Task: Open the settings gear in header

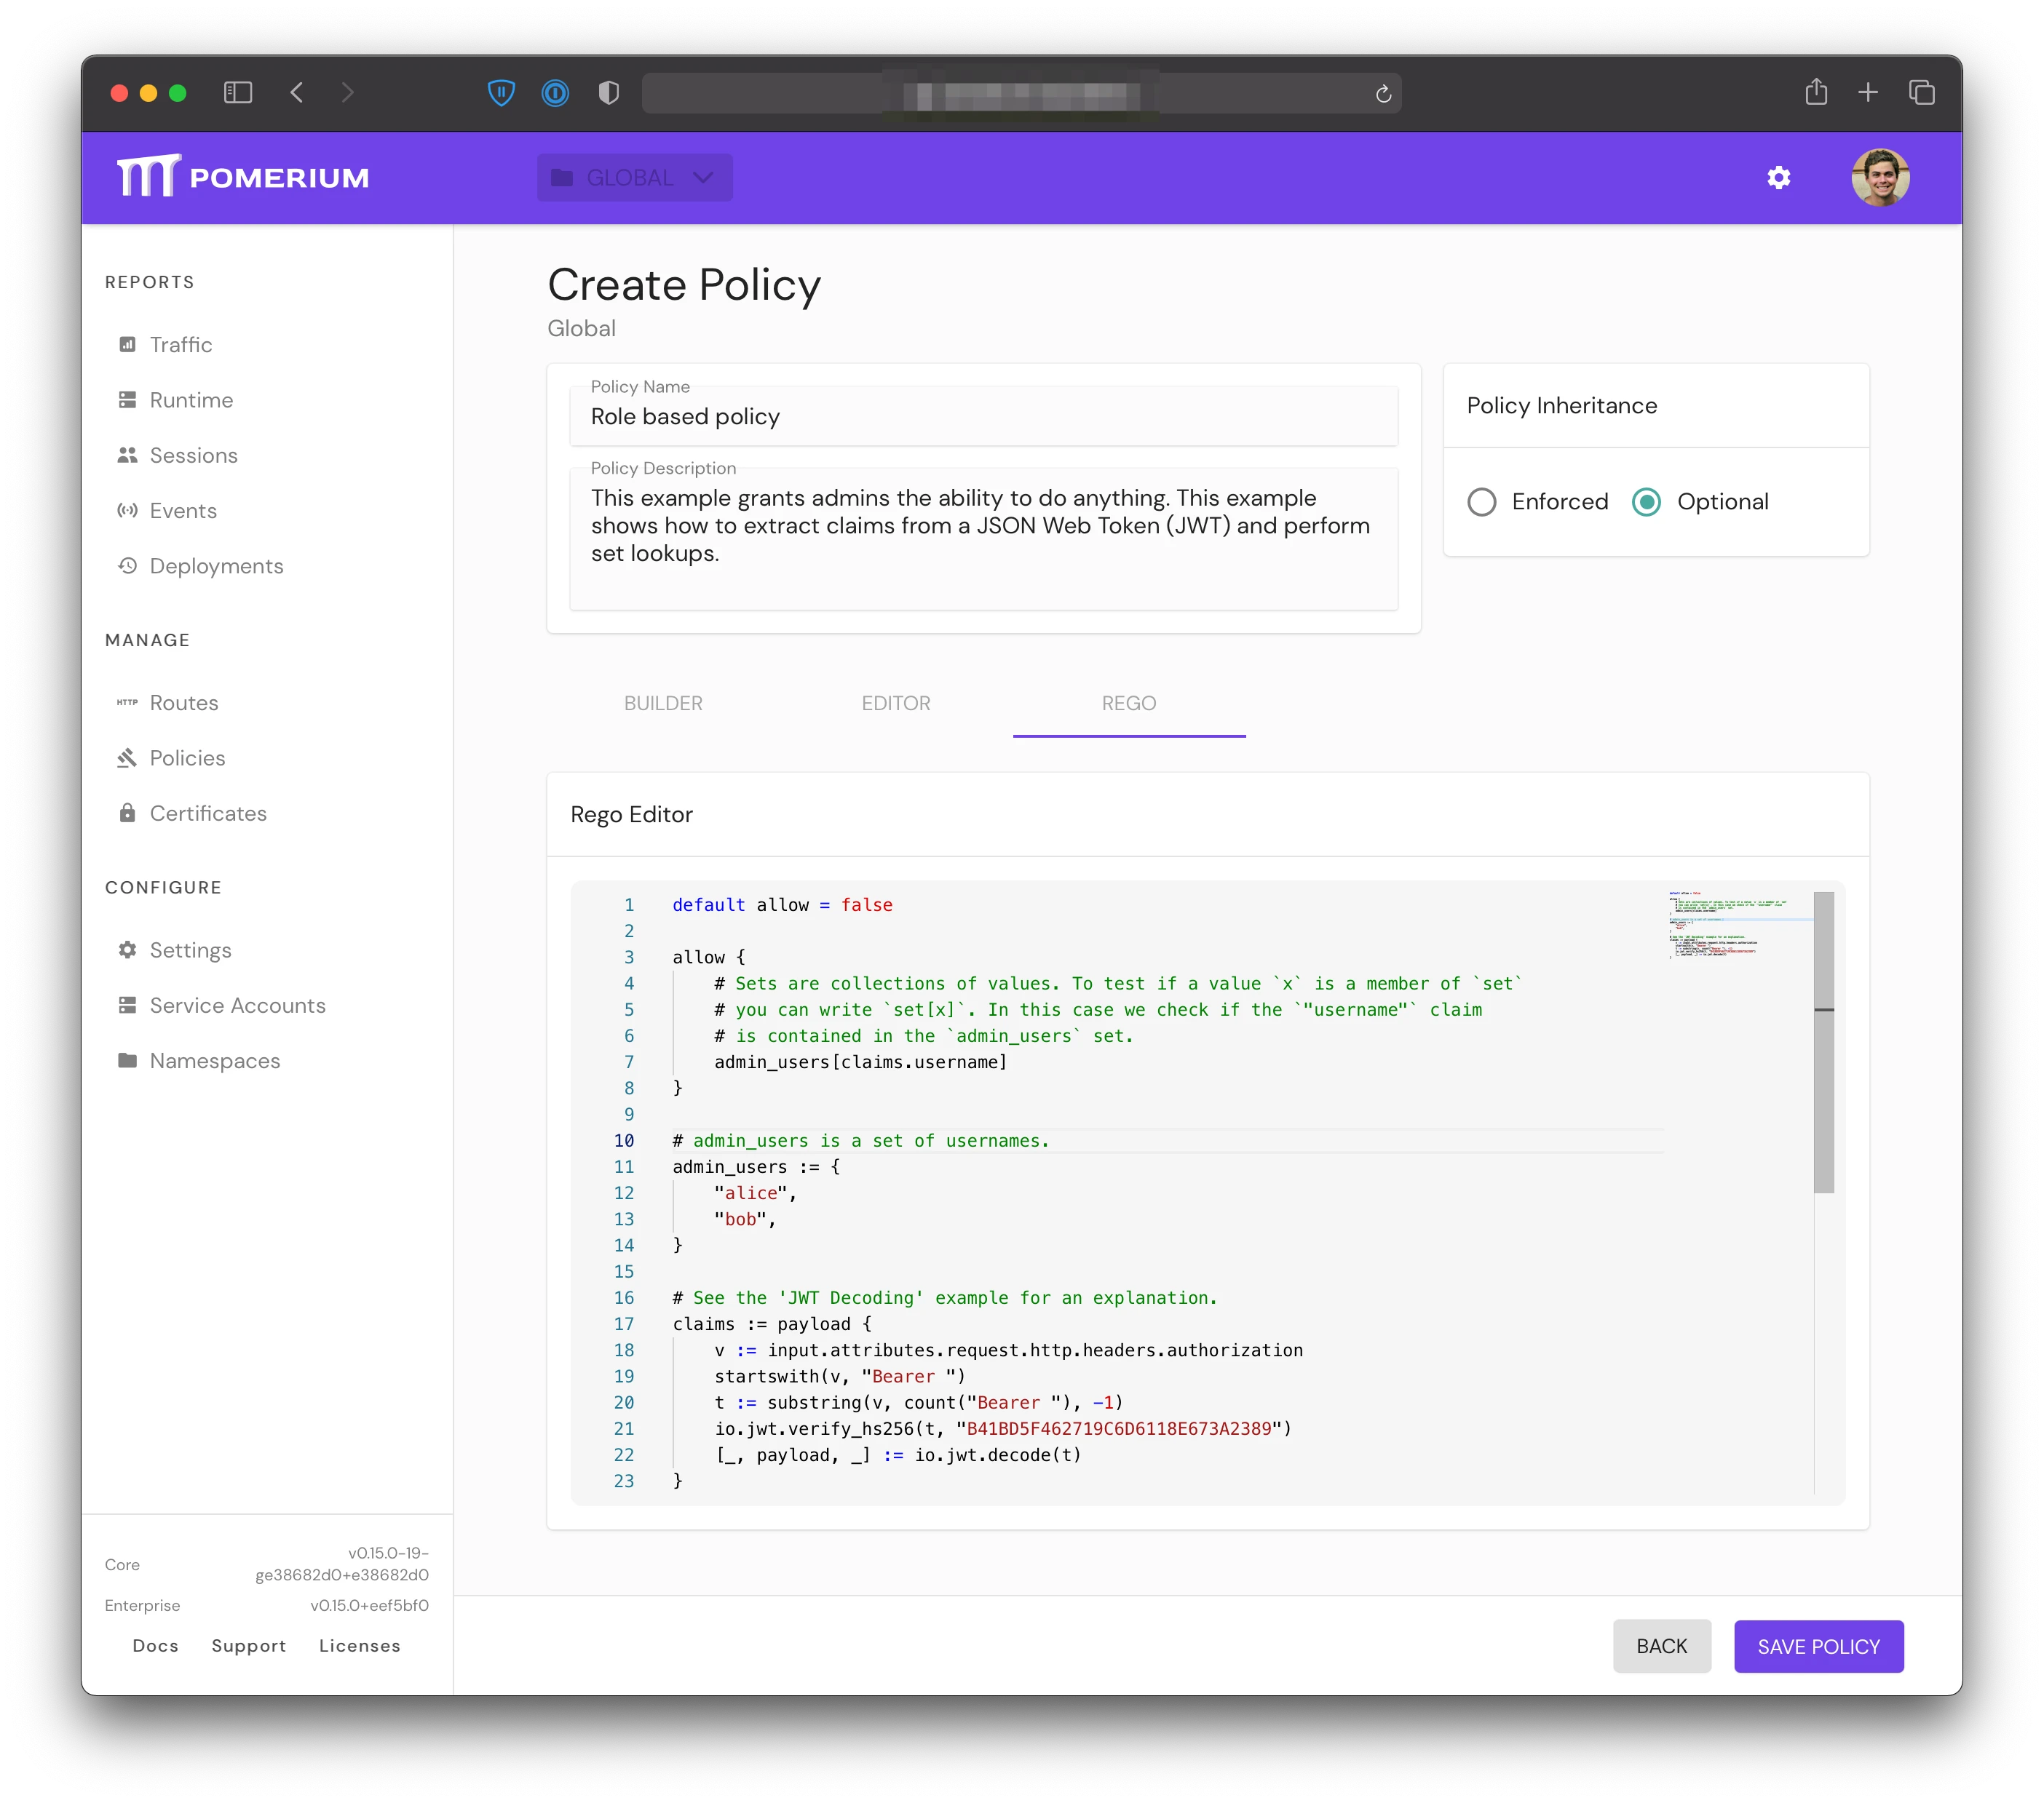Action: 1778,178
